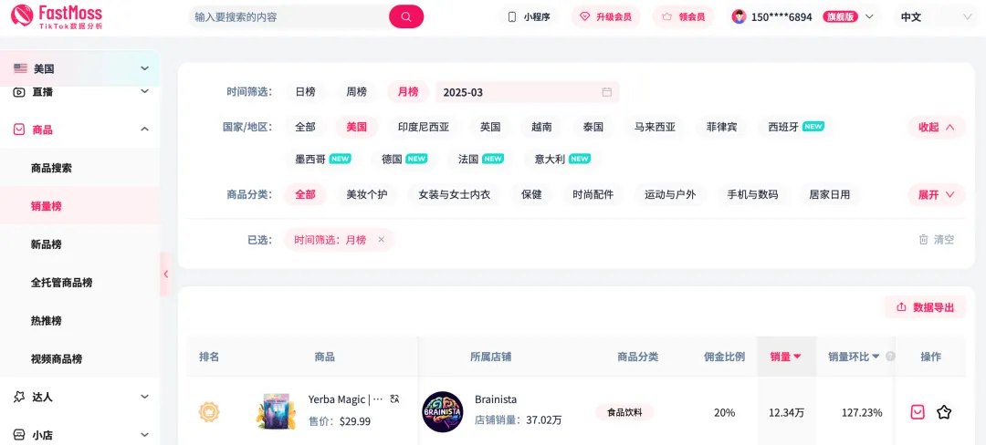Select 越南 country filter
The height and width of the screenshot is (445, 986).
(541, 127)
